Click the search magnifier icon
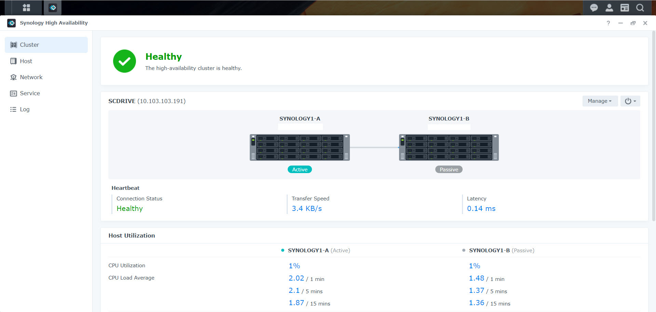Viewport: 656px width, 312px height. [x=640, y=8]
